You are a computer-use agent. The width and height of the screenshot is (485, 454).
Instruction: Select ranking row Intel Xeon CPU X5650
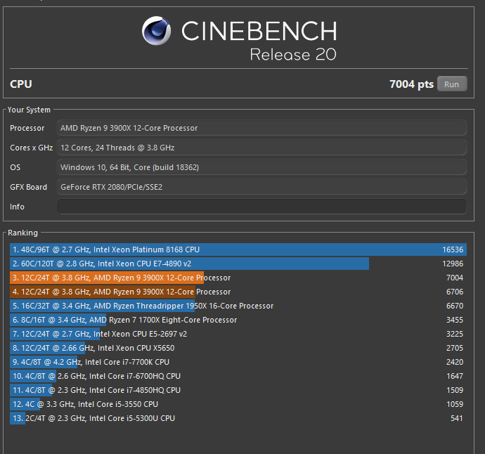[238, 348]
